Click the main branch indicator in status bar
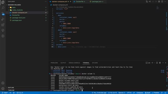168x94 pixels. click(5, 93)
